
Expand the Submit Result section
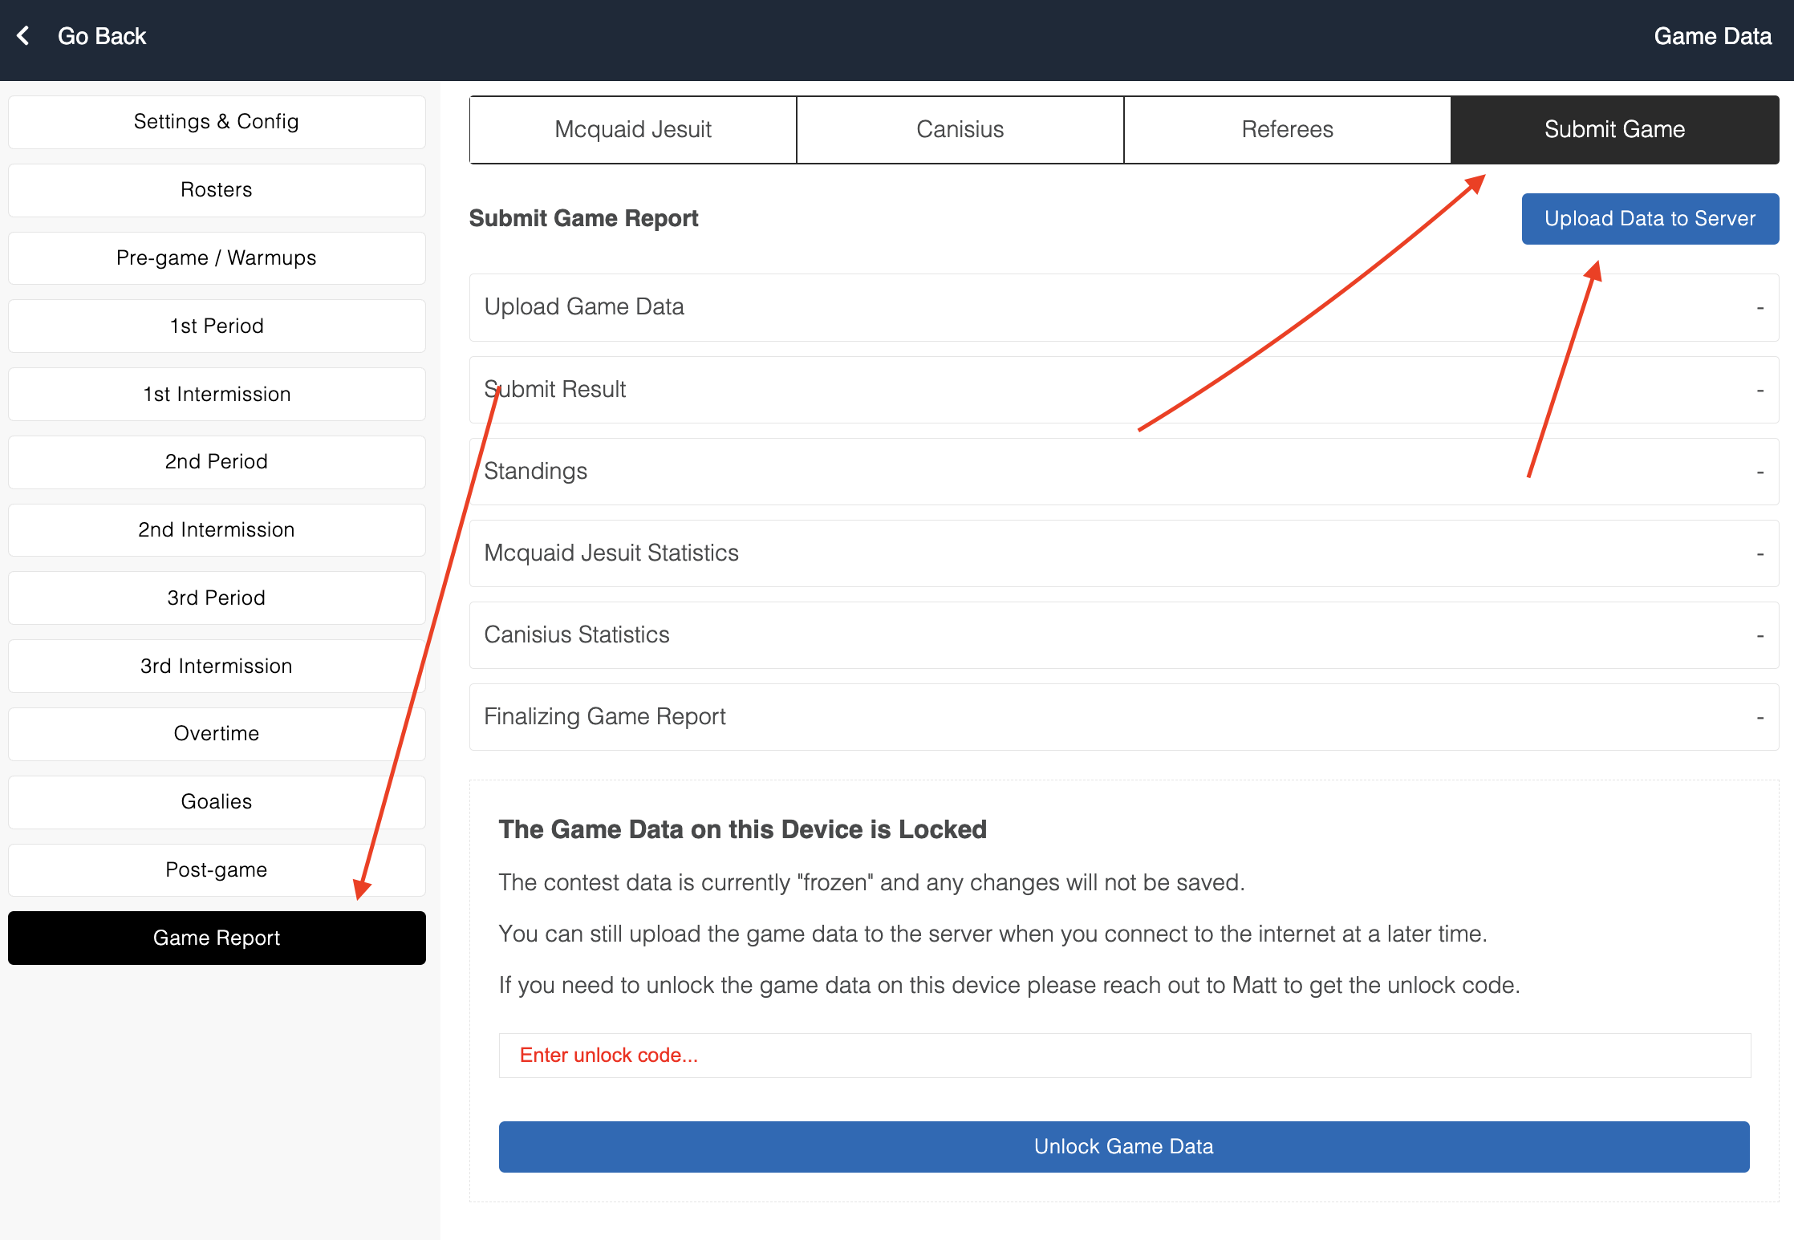1123,390
